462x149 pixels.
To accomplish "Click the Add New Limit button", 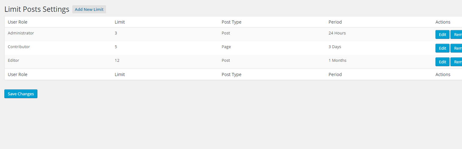I will [89, 10].
